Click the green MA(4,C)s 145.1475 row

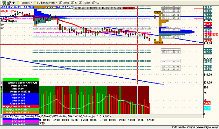21,109
